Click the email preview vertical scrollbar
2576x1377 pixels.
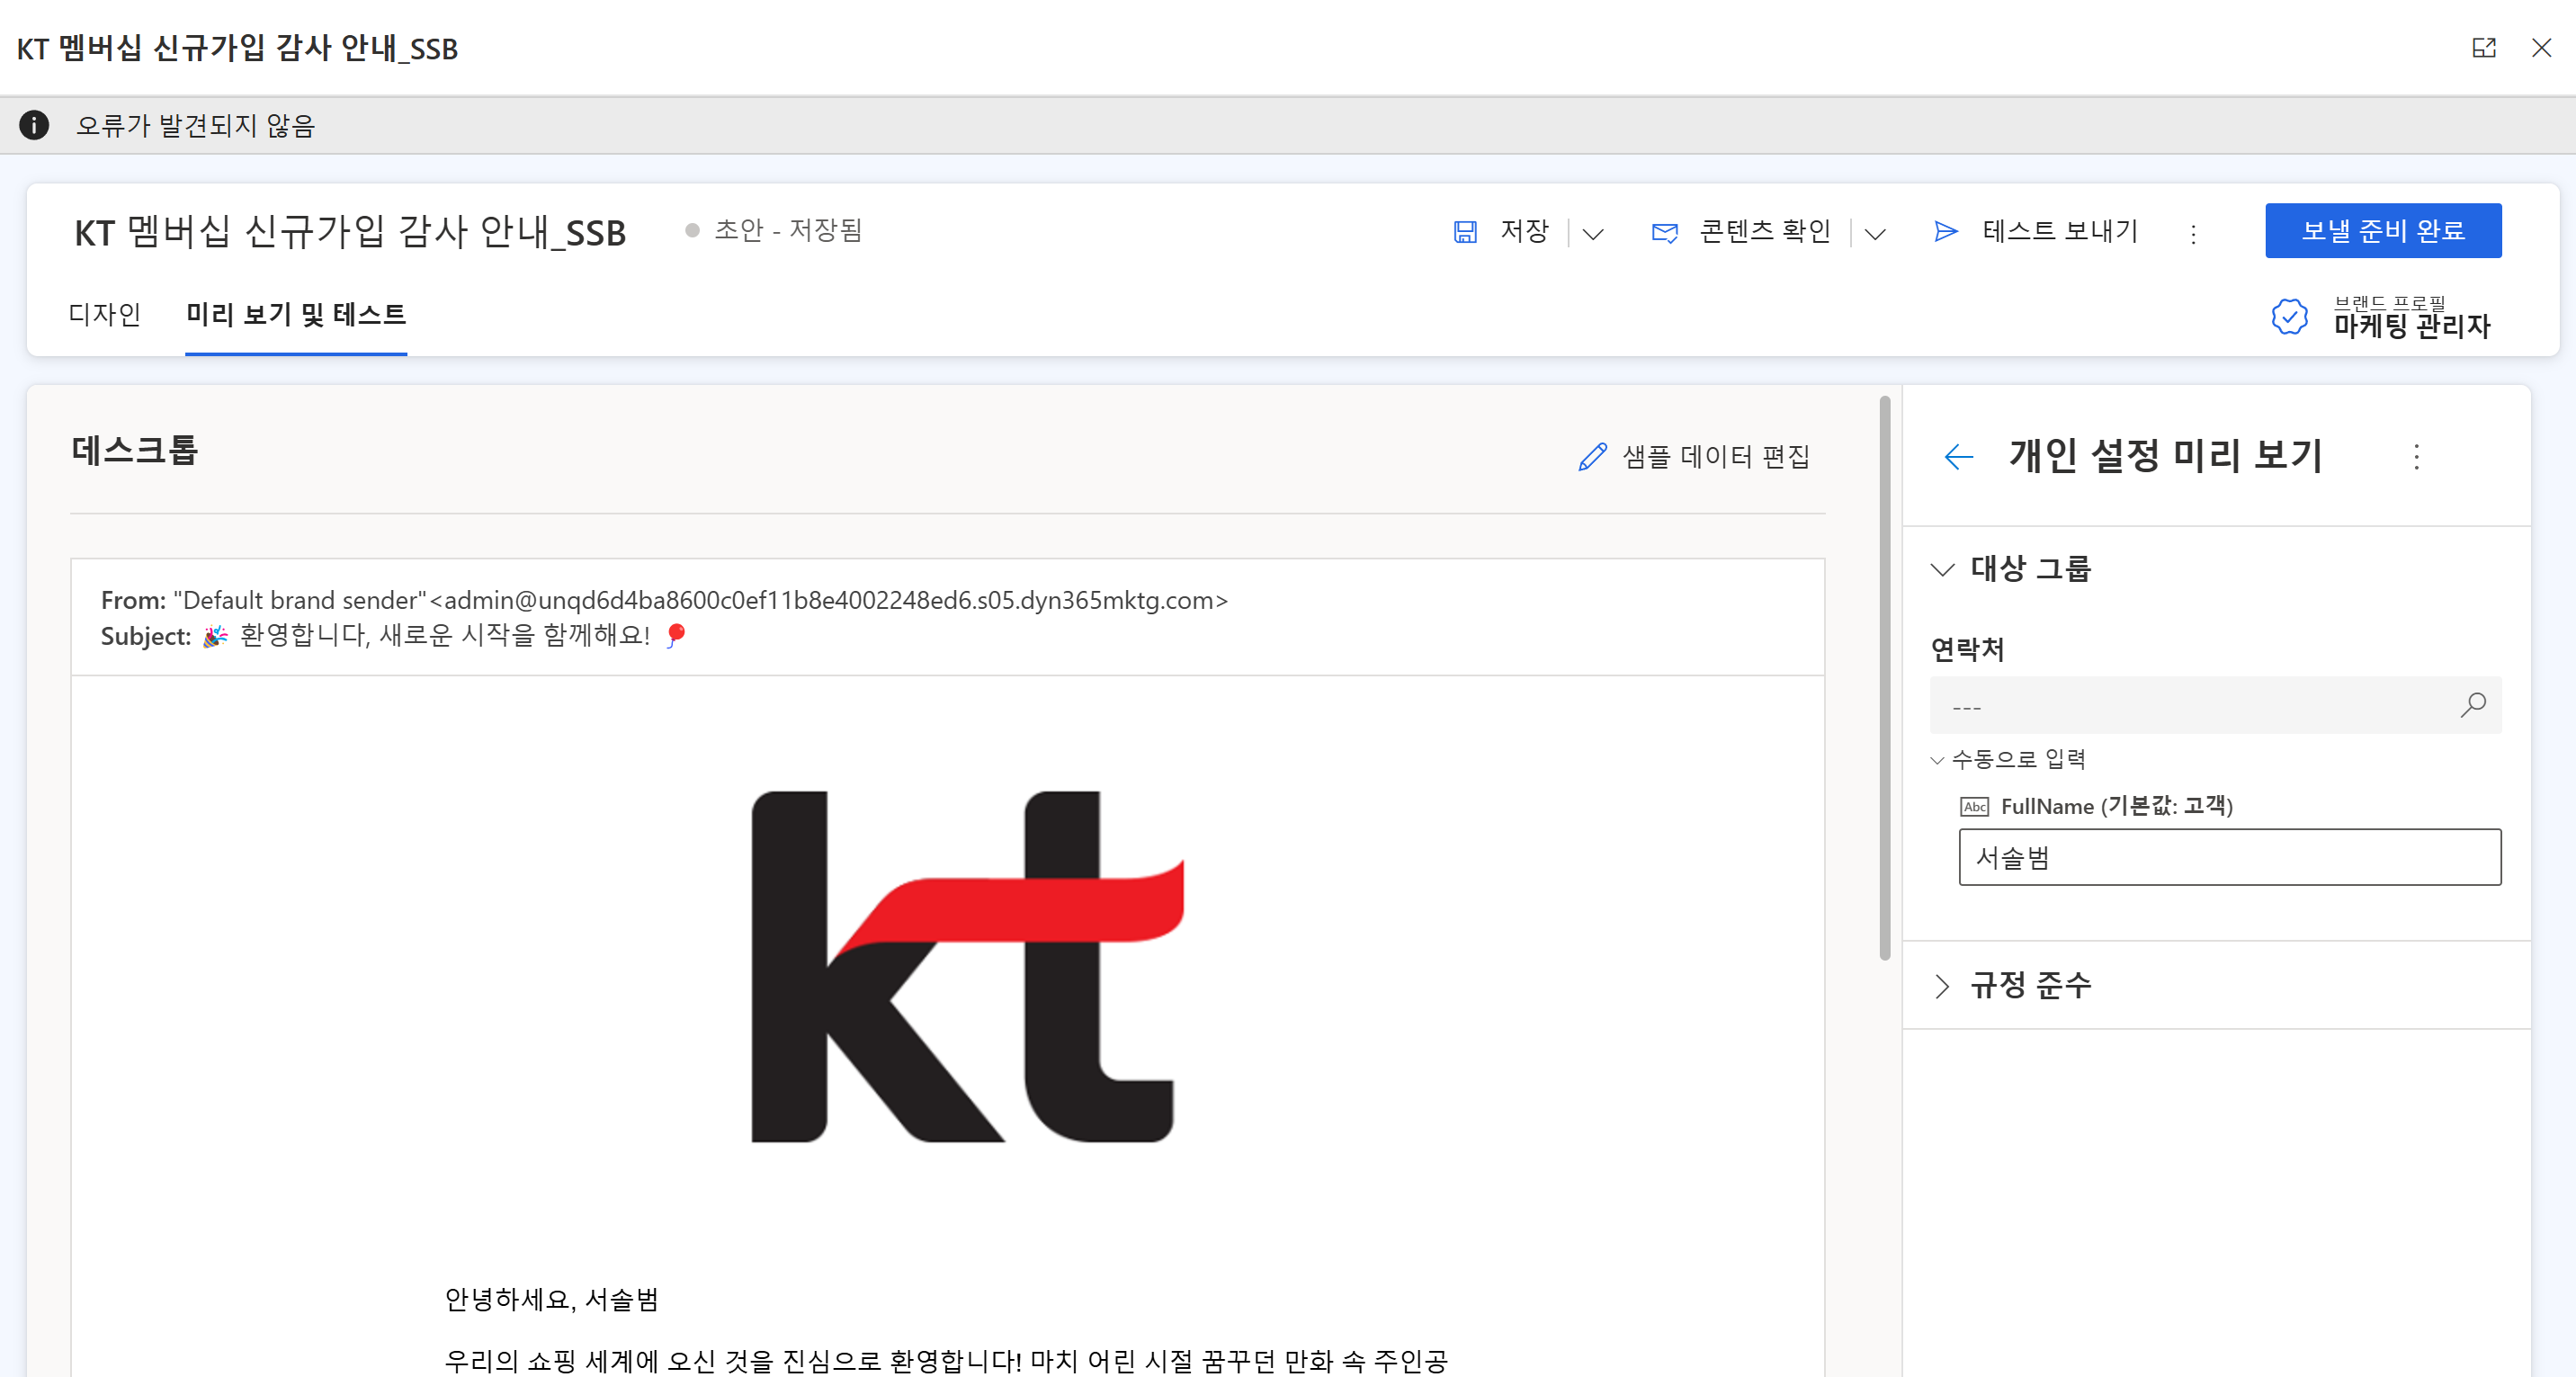coord(1884,680)
